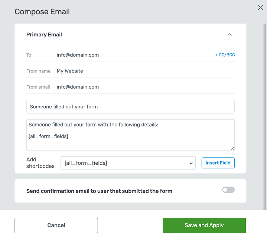Click the Compose Email title
Image resolution: width=267 pixels, height=240 pixels.
click(42, 11)
